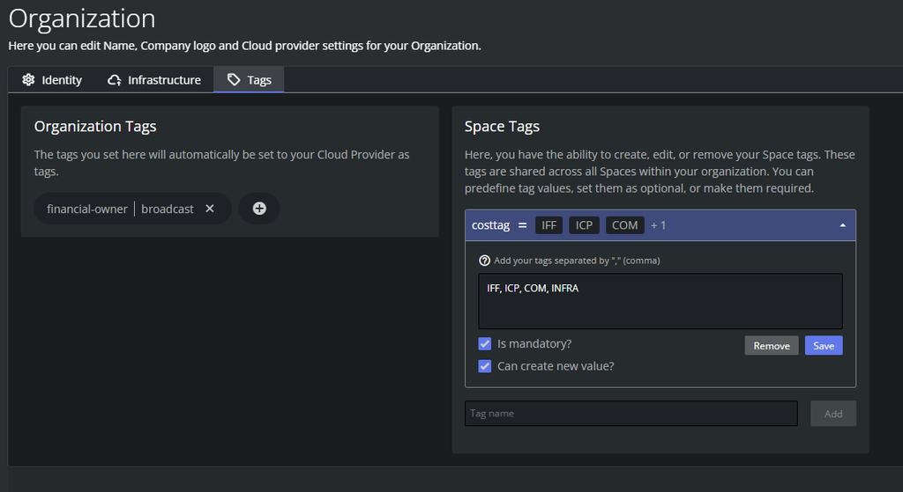The height and width of the screenshot is (492, 903).
Task: Click the costtag header name
Action: click(x=490, y=225)
